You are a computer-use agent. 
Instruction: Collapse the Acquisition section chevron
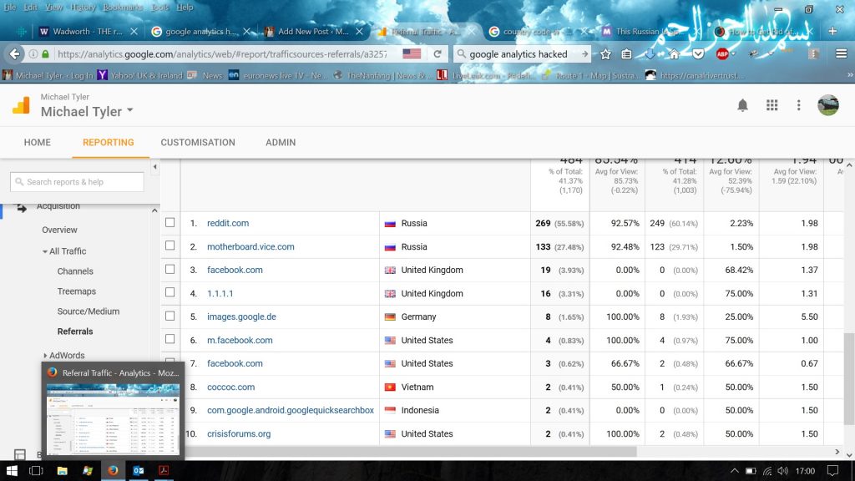tap(154, 210)
